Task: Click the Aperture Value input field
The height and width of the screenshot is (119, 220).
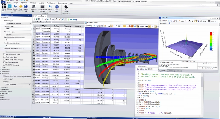Action: pos(18,29)
